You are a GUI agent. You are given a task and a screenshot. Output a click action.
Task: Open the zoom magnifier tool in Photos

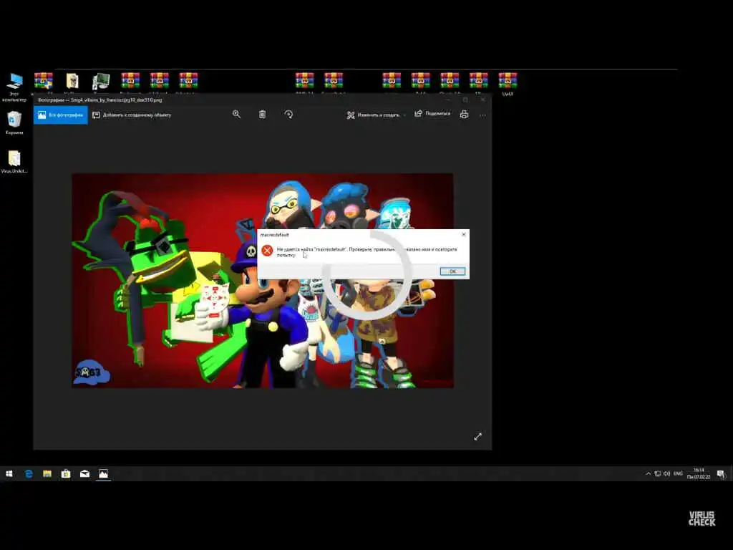click(236, 115)
